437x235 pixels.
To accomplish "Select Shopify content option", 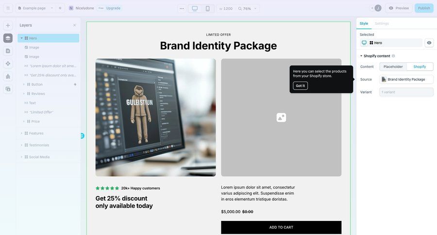I will coord(420,67).
